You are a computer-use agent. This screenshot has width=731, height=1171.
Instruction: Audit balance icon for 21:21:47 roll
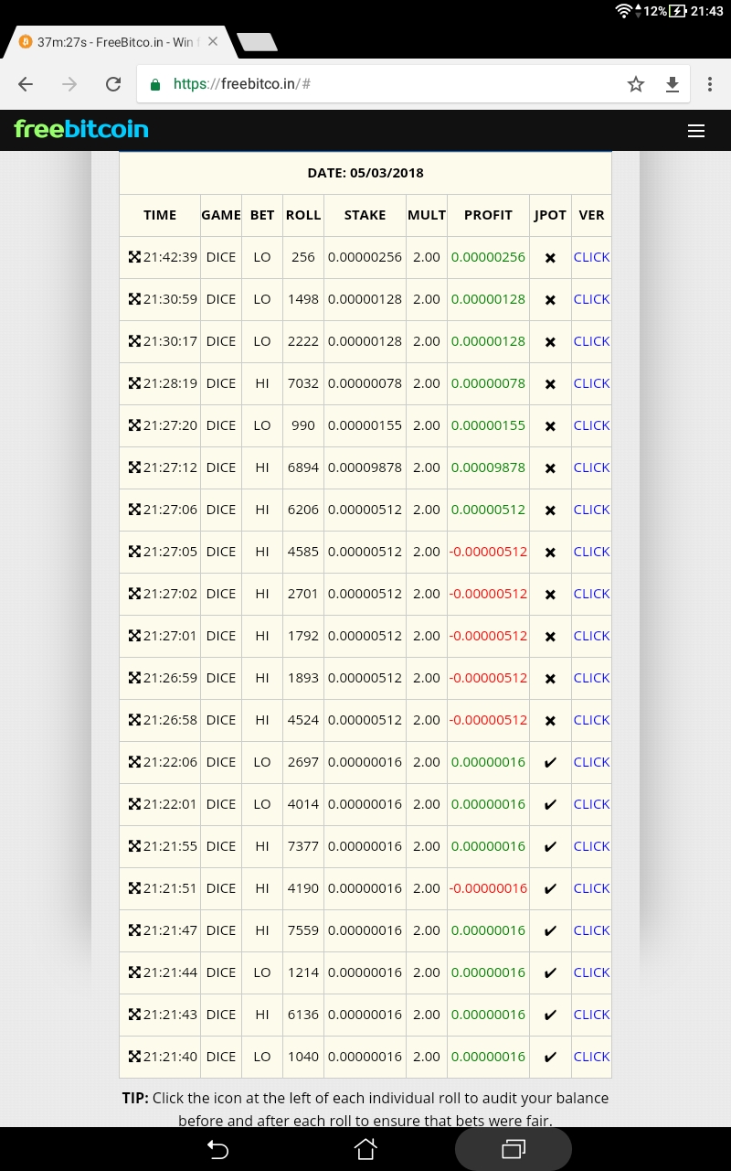click(134, 930)
